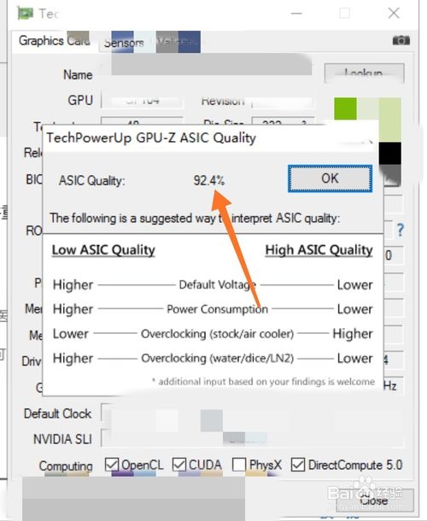Toggle the DirectCompute 5.0 checkbox
This screenshot has height=521, width=427.
[298, 464]
